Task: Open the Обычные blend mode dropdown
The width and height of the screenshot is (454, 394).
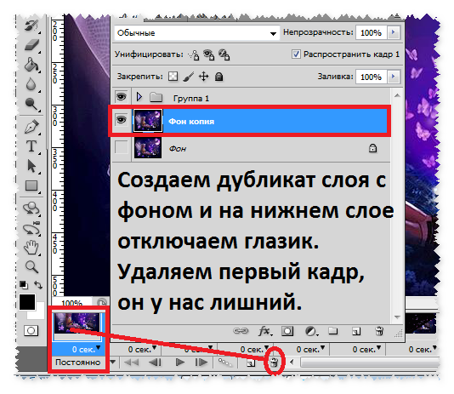Action: (197, 33)
